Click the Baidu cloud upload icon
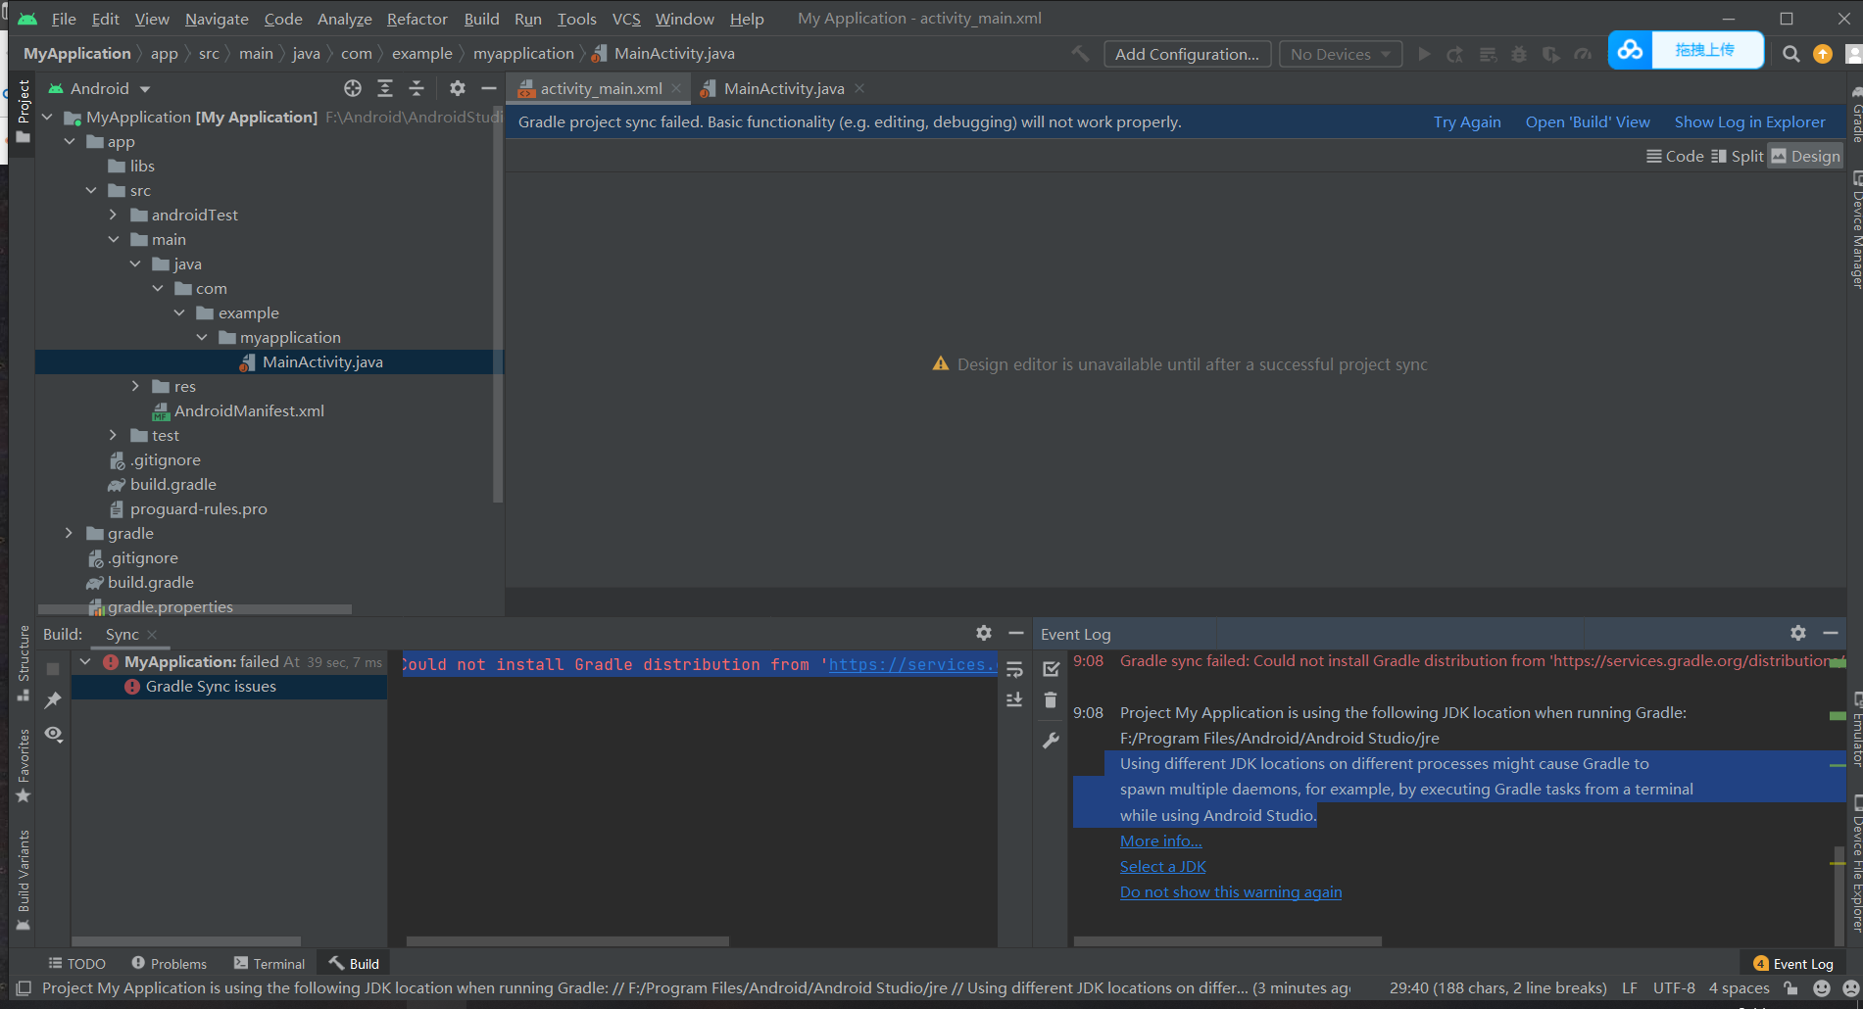This screenshot has height=1009, width=1863. click(x=1631, y=50)
